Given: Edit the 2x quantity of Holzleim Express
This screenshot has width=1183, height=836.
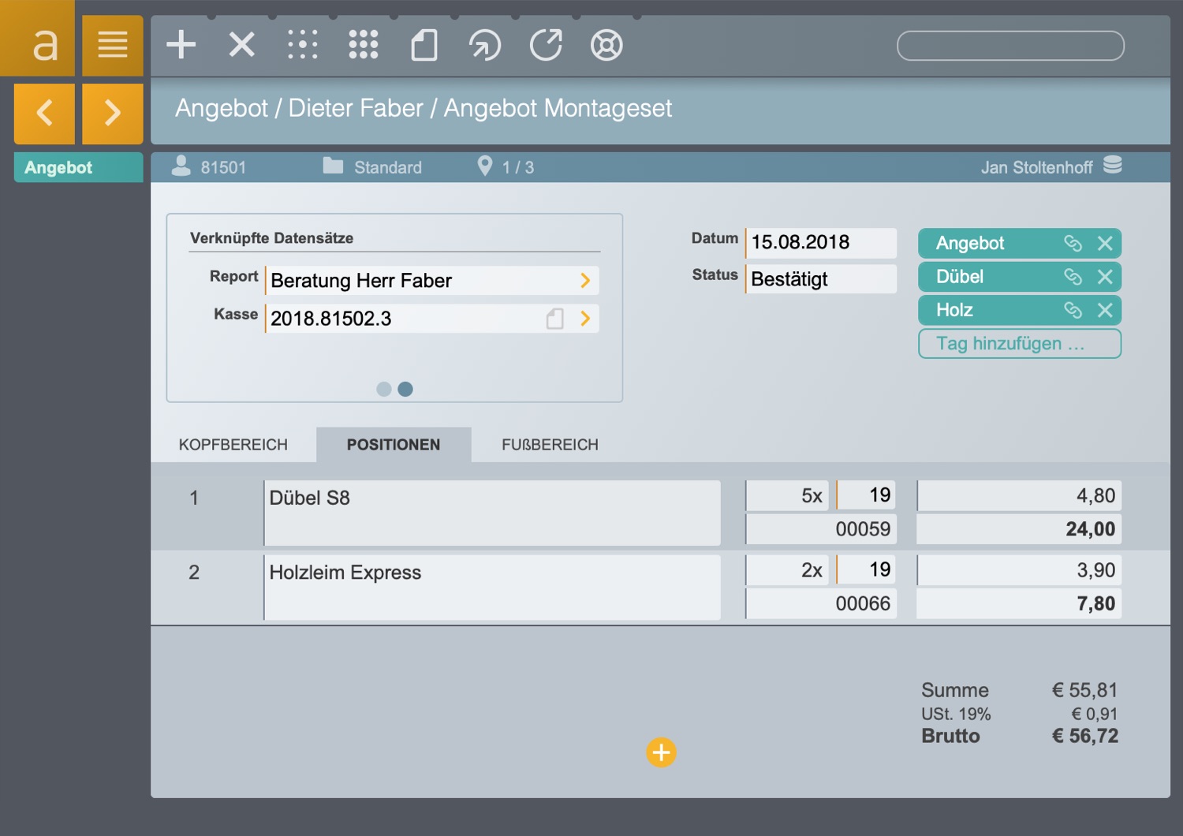Looking at the screenshot, I should 787,570.
